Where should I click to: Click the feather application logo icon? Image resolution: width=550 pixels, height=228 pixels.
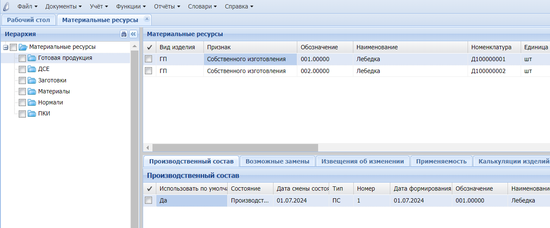pos(6,6)
